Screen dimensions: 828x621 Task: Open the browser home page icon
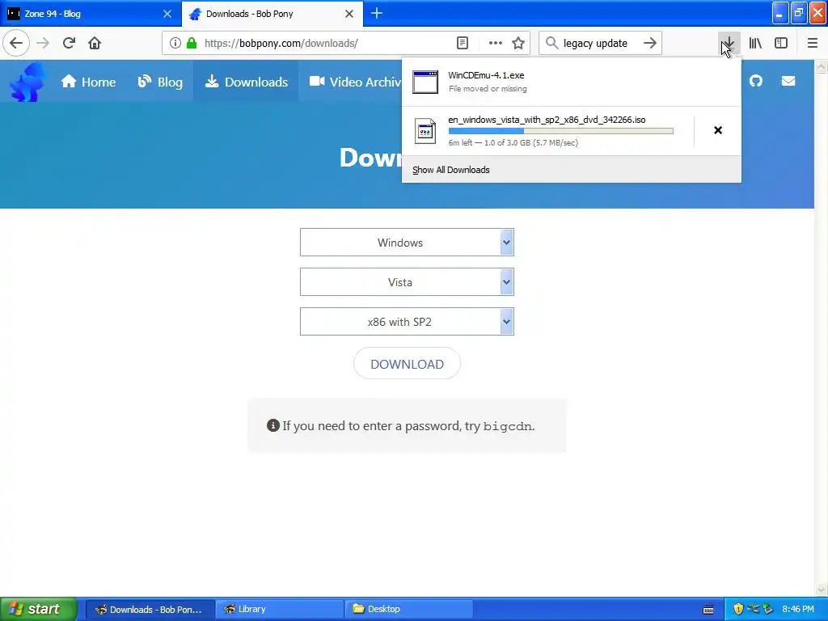coord(95,43)
